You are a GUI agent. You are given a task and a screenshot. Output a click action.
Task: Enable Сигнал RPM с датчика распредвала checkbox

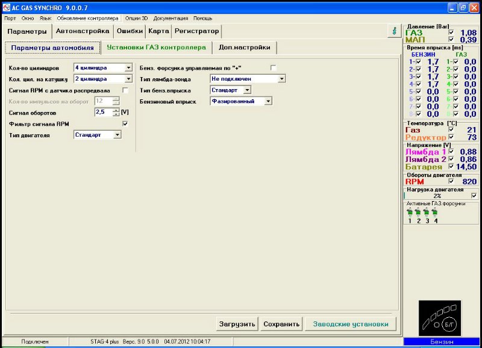[125, 90]
